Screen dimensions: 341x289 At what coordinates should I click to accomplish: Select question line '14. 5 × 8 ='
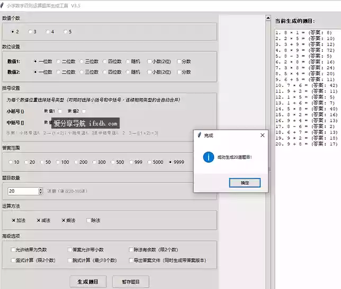coord(307,109)
